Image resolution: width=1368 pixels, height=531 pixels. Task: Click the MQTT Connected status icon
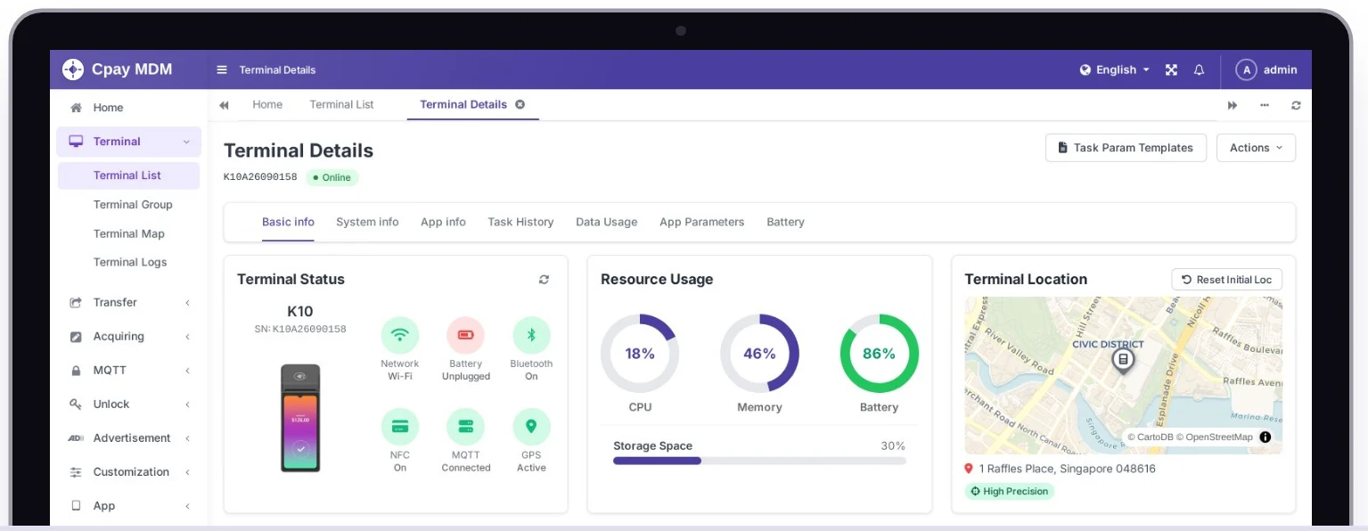coord(465,427)
